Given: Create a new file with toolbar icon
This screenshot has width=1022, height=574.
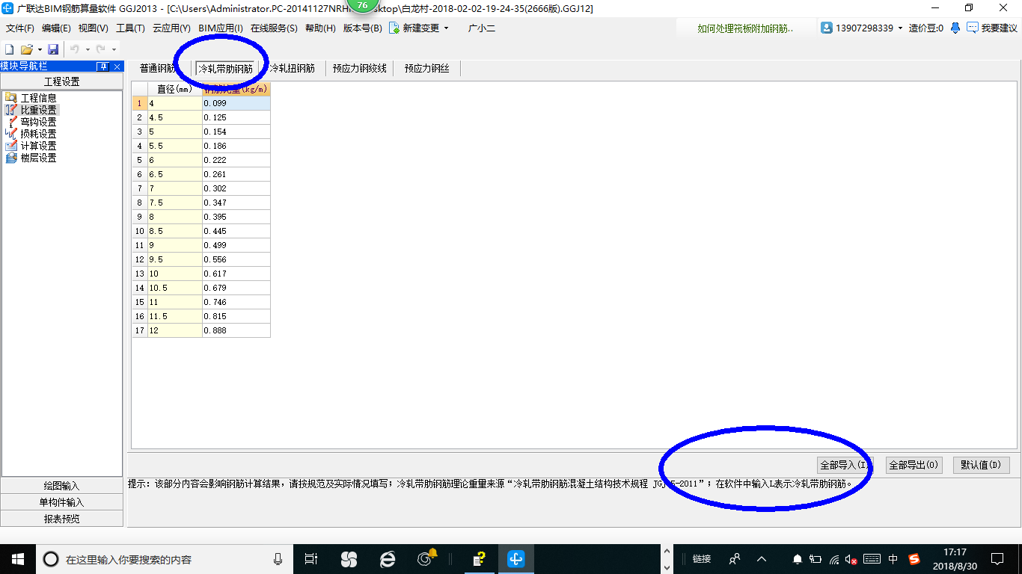Looking at the screenshot, I should [9, 49].
